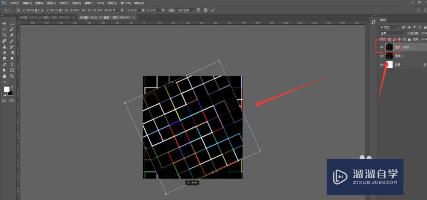Toggle the pixel layer filter
Screen dimensions: 427x200
404,27
